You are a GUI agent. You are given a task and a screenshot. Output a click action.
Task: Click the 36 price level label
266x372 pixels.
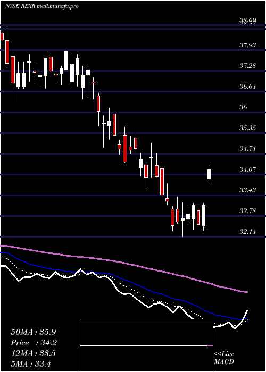click(243, 107)
